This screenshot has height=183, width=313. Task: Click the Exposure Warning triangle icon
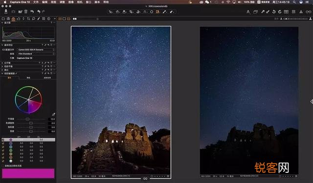pyautogui.click(x=301, y=12)
